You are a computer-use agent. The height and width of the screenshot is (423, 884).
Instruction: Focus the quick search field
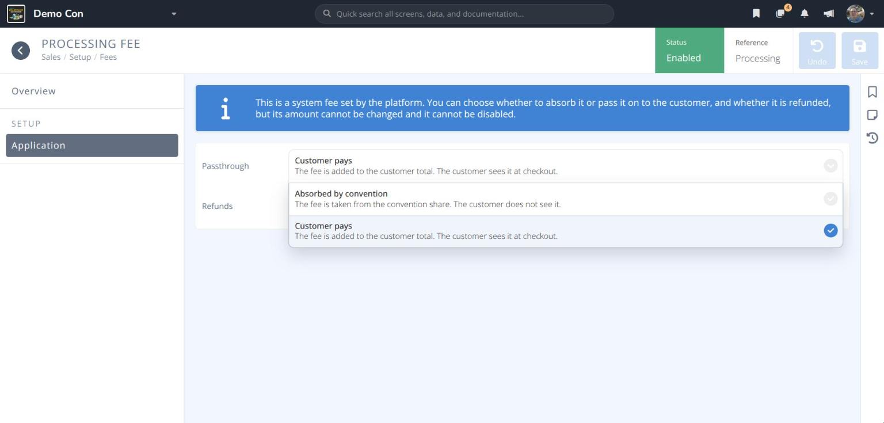click(x=464, y=14)
